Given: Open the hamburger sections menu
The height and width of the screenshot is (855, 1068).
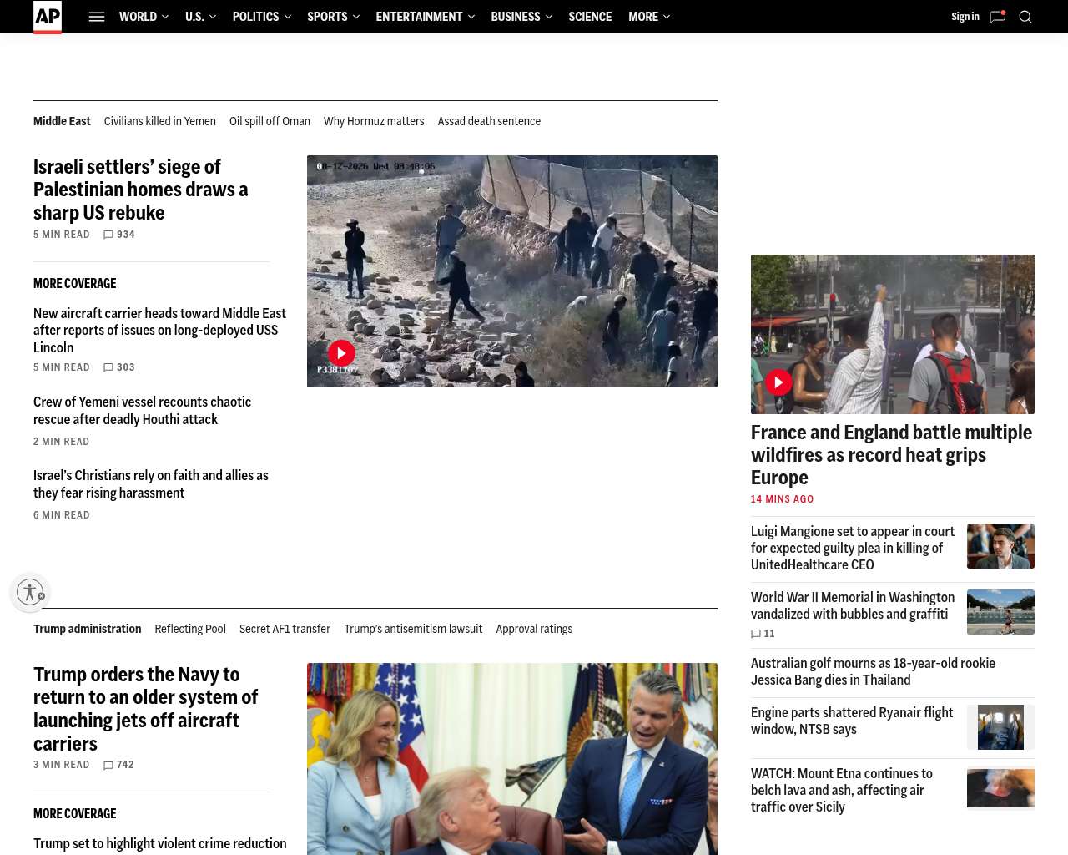Looking at the screenshot, I should coord(97,17).
